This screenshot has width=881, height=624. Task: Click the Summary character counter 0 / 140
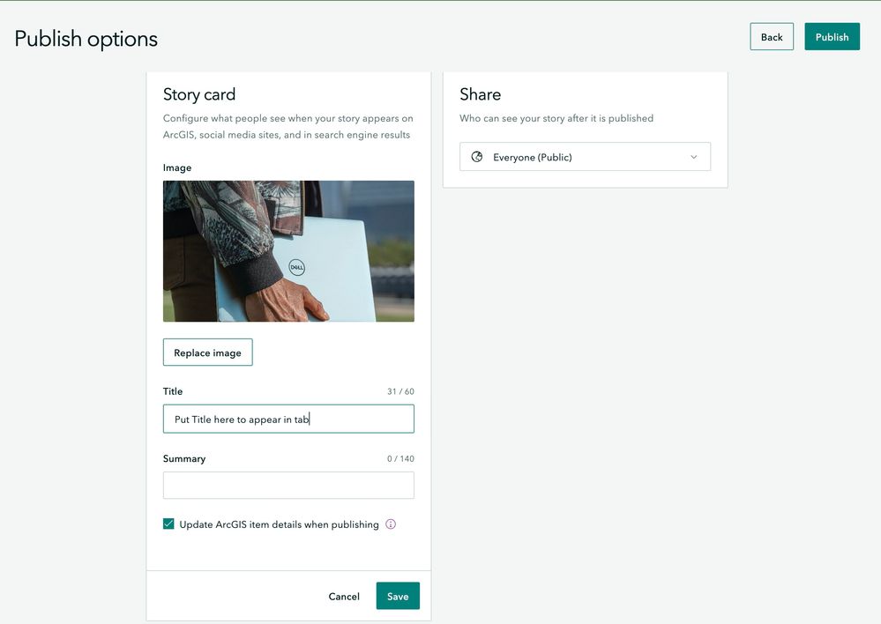399,459
